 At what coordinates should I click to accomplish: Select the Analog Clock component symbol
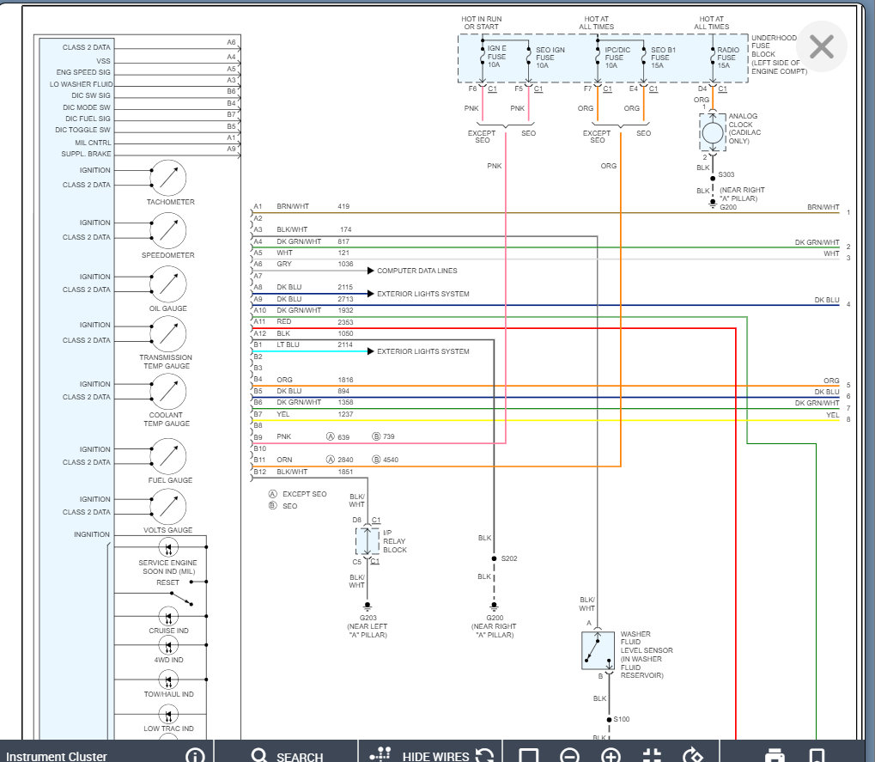[x=712, y=133]
